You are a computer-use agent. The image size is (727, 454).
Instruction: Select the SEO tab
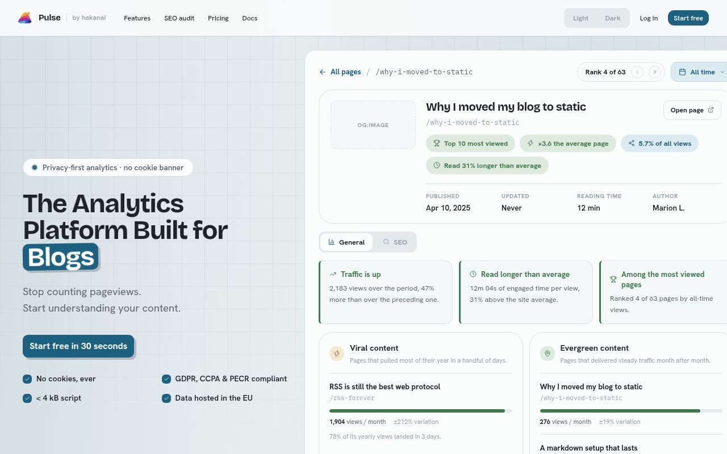pyautogui.click(x=395, y=242)
